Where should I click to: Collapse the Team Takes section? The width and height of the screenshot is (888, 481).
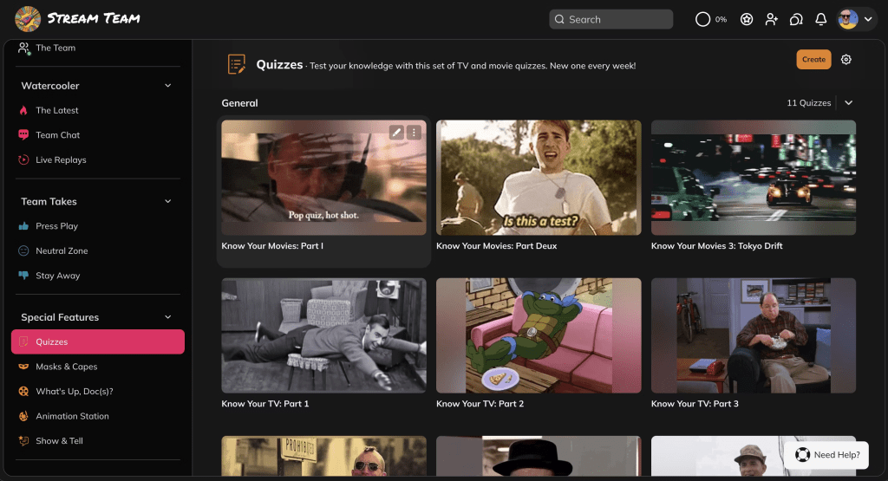[168, 201]
